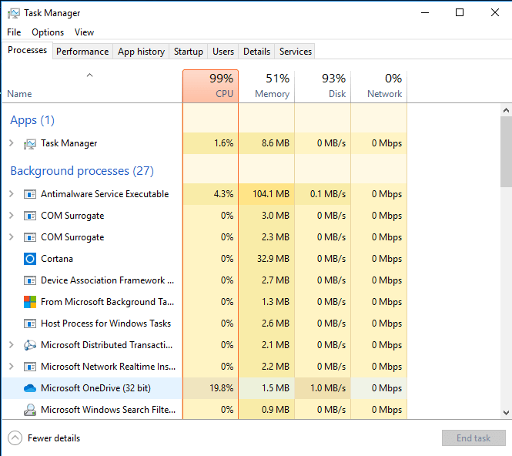Switch to the App history tab

point(141,52)
